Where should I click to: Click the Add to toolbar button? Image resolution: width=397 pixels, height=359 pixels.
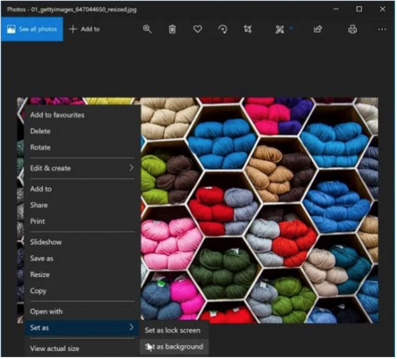click(x=85, y=29)
